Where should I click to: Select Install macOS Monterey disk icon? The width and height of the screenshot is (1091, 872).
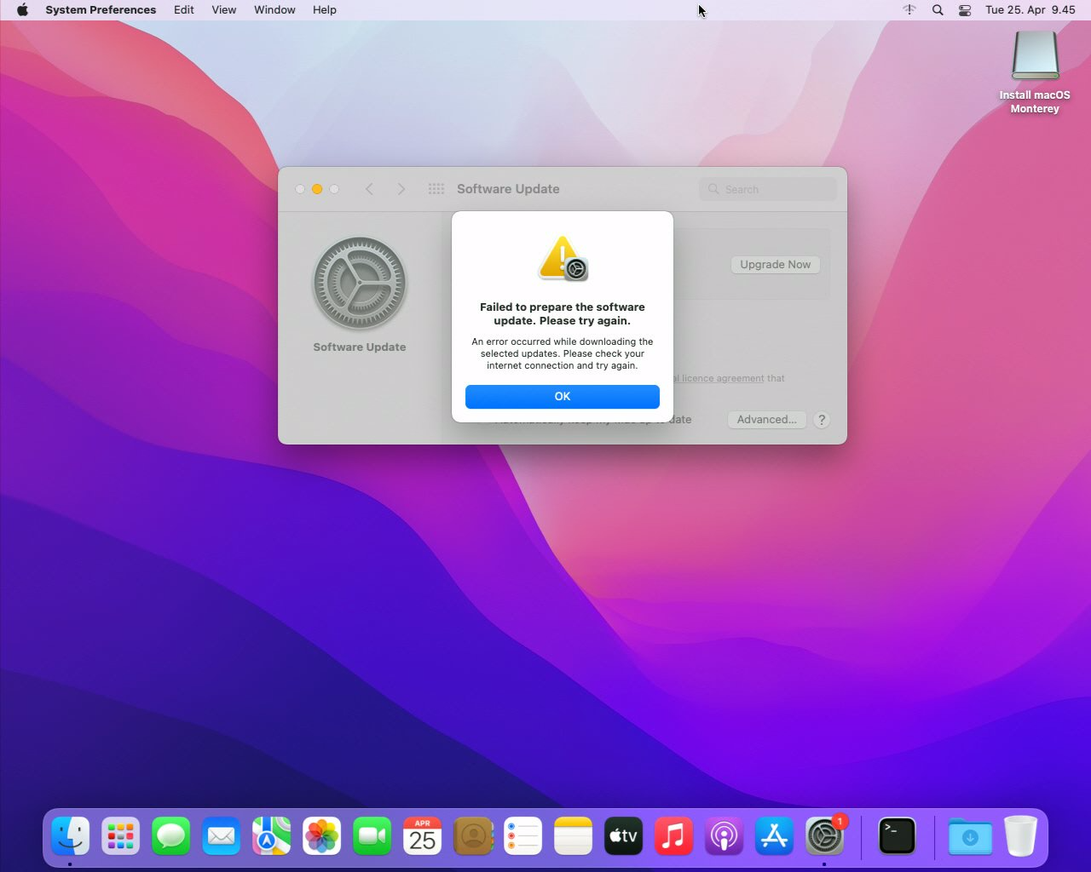pyautogui.click(x=1035, y=56)
